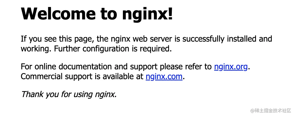Click the word 'nginx!' in the heading

tap(147, 15)
